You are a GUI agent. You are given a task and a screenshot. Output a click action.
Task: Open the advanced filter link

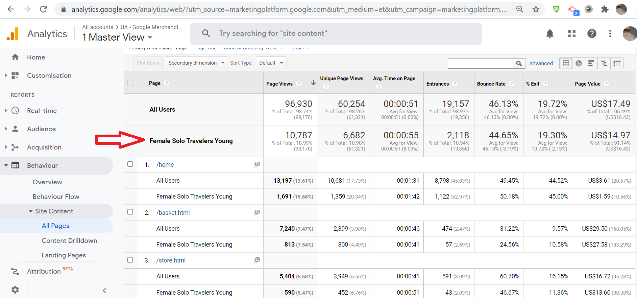[x=541, y=63]
